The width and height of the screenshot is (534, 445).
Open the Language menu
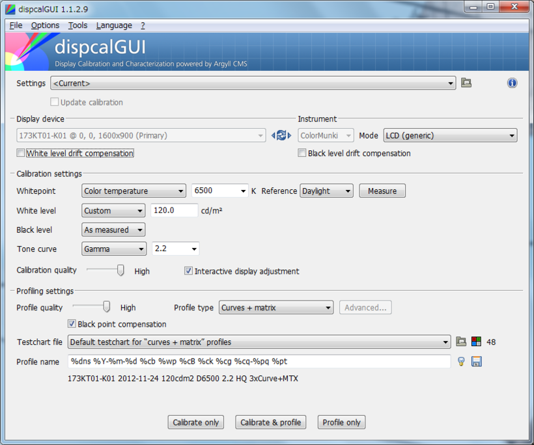pos(114,25)
